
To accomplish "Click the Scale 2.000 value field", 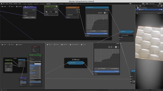I will [30, 17].
